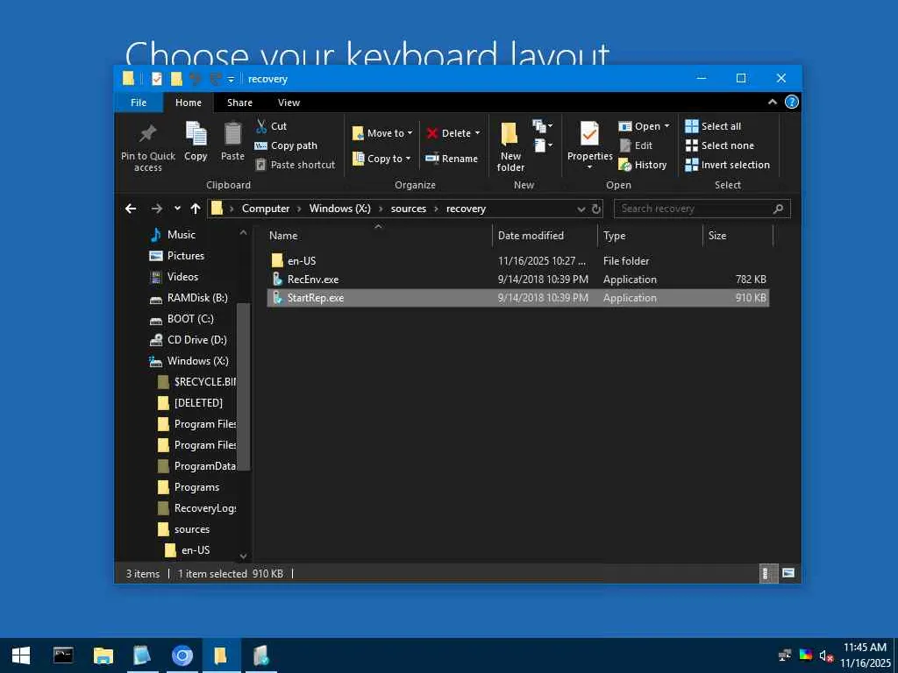Open file History

point(643,165)
